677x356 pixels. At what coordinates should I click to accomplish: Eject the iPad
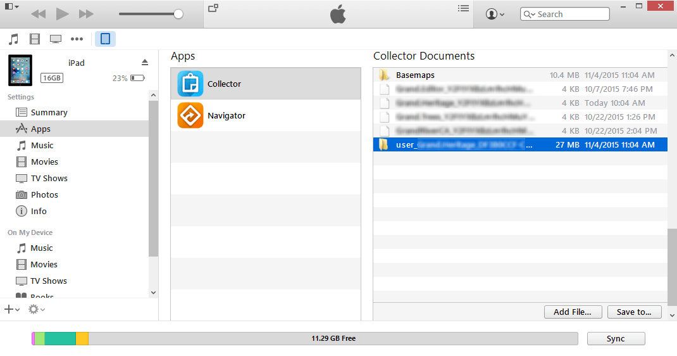[145, 63]
